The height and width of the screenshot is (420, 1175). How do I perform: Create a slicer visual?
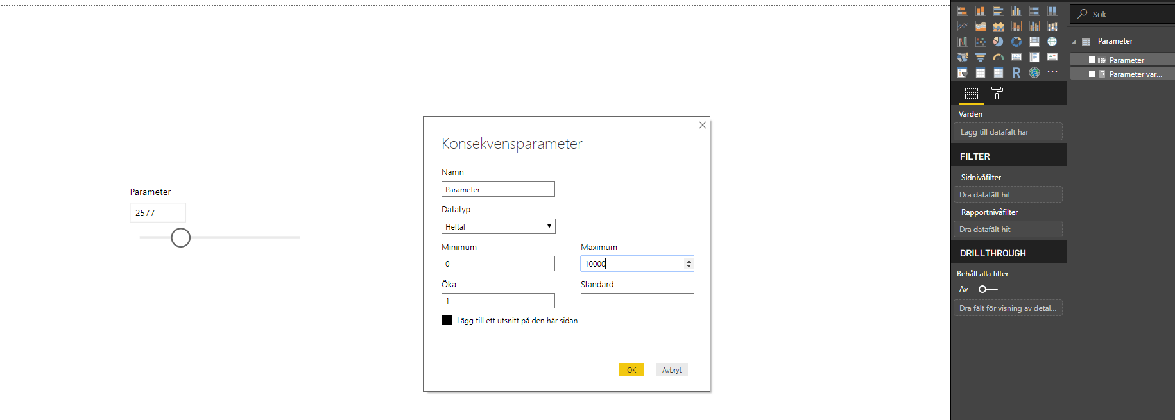[x=962, y=72]
